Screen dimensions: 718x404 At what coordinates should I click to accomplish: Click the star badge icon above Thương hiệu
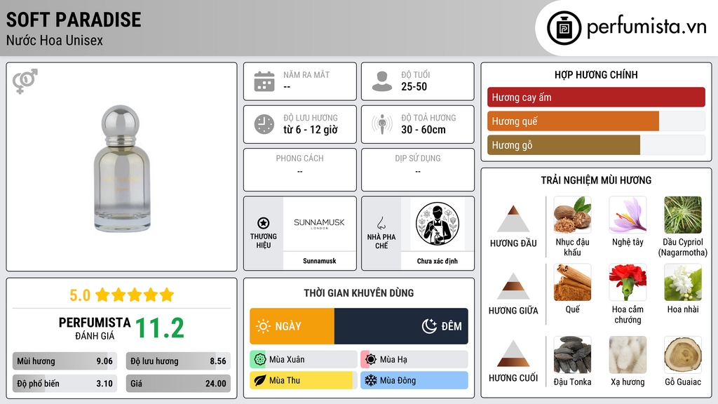264,223
